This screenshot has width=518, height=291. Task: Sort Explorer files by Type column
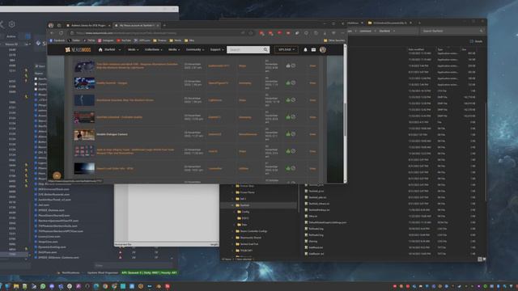point(440,49)
